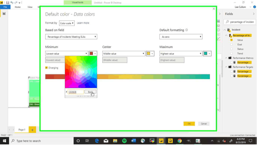
Task: Open File Explorer from taskbar
Action: (x=115, y=141)
